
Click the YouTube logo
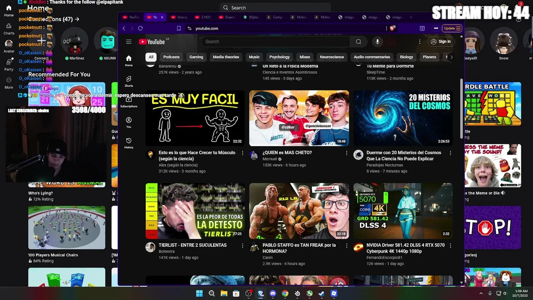152,42
